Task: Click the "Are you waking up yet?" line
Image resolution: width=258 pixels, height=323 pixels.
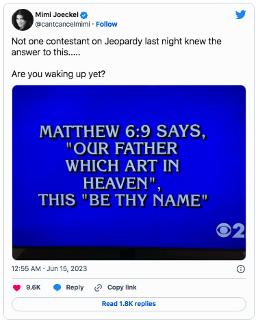Action: click(58, 74)
